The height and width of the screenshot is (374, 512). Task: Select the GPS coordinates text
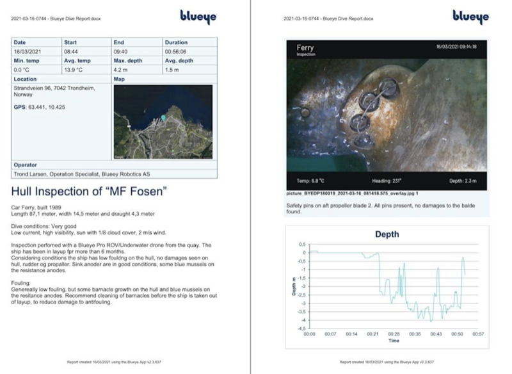37,108
